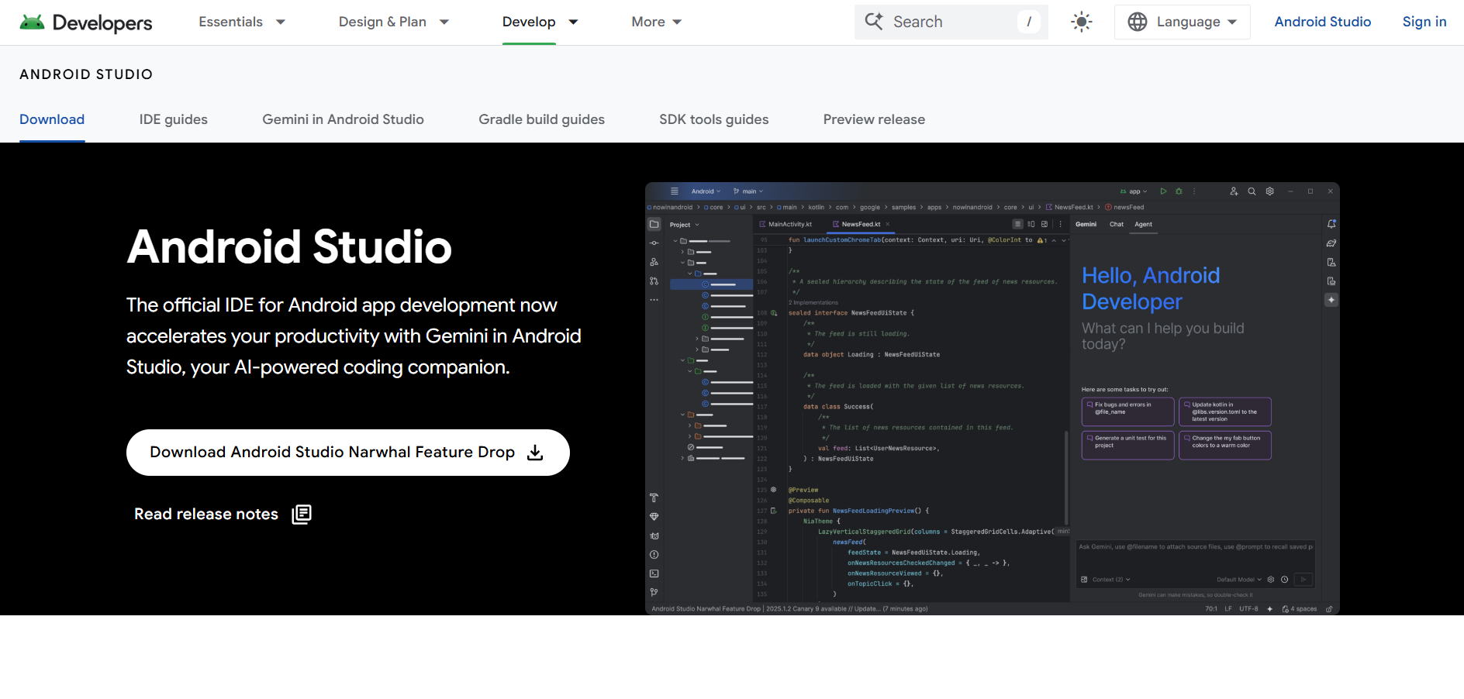Image resolution: width=1464 pixels, height=699 pixels.
Task: Switch to the Preview release tab
Action: coord(874,119)
